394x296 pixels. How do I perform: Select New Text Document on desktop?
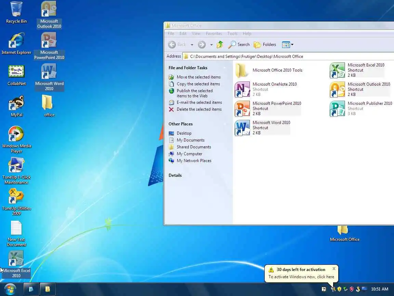(16, 233)
